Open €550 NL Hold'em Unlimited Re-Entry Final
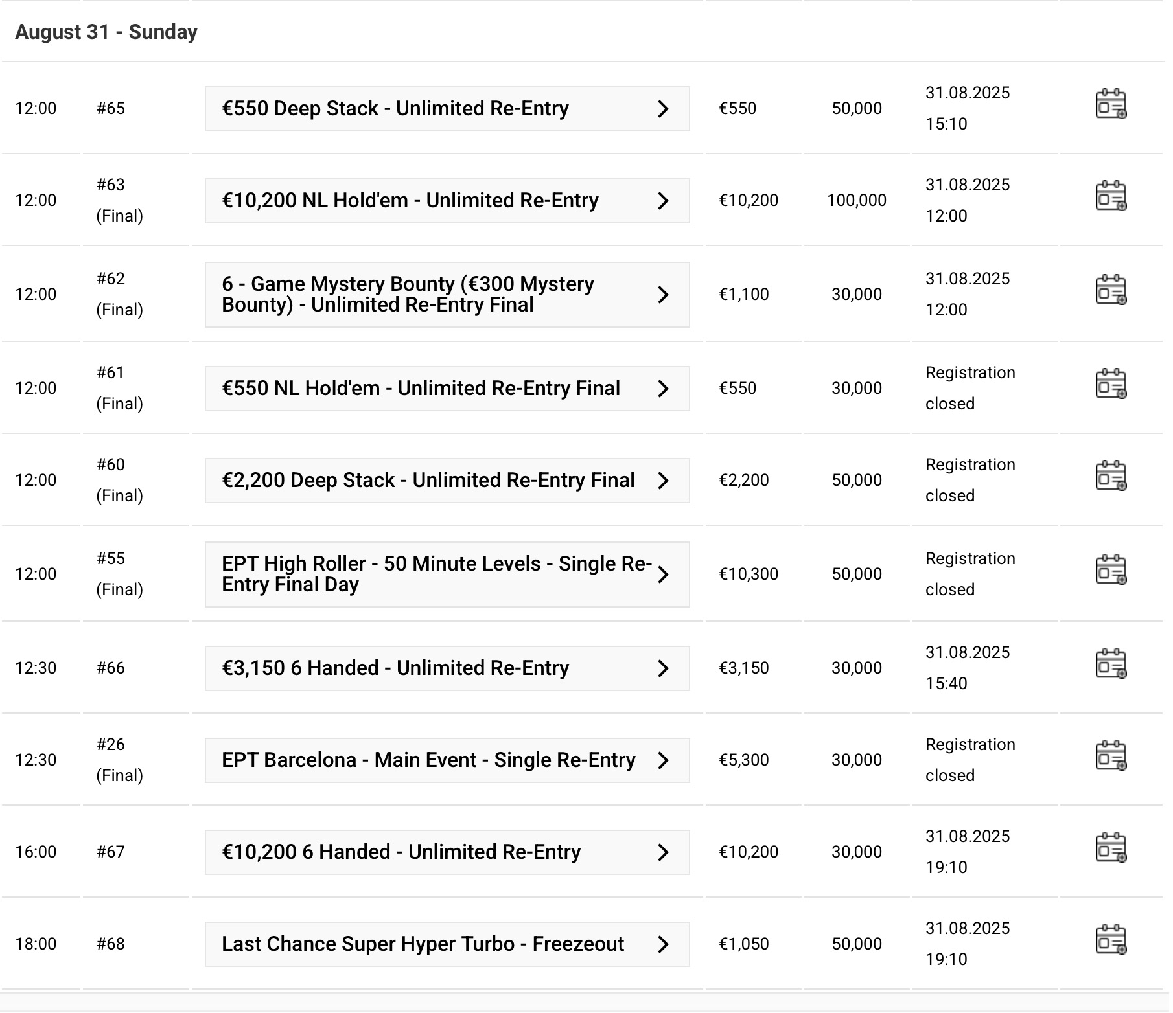This screenshot has width=1173, height=1013. [x=421, y=389]
